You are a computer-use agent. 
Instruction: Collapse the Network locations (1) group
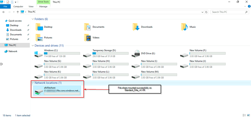[x=33, y=83]
